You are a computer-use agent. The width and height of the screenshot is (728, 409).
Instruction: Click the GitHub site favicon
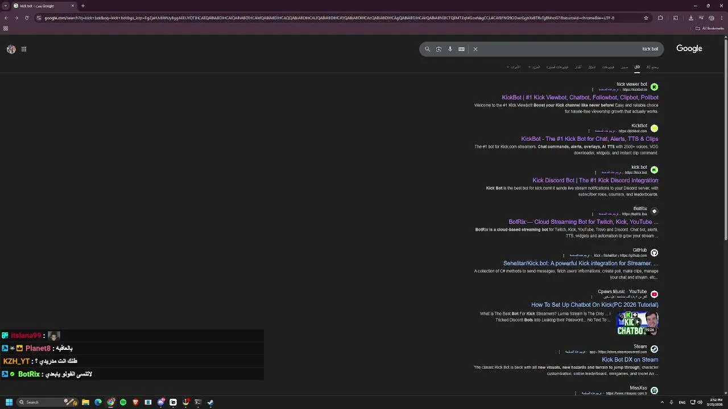click(x=654, y=253)
